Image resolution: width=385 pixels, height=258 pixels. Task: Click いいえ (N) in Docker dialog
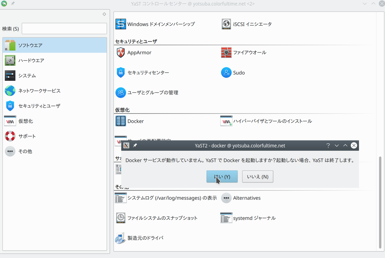pyautogui.click(x=258, y=177)
